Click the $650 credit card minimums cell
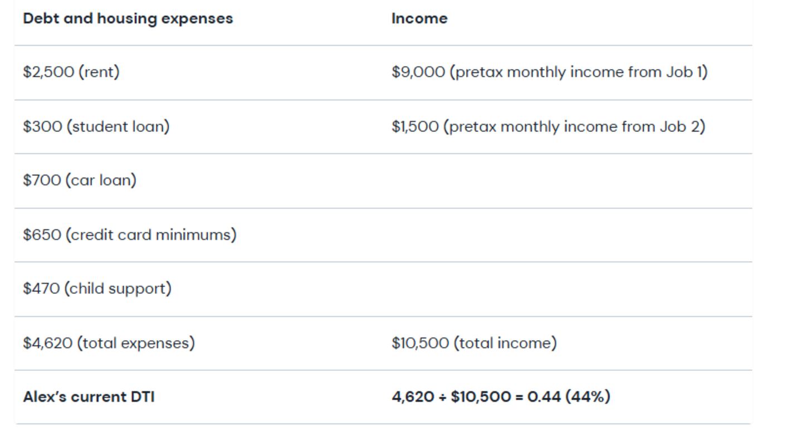Image resolution: width=802 pixels, height=436 pixels. coord(129,234)
